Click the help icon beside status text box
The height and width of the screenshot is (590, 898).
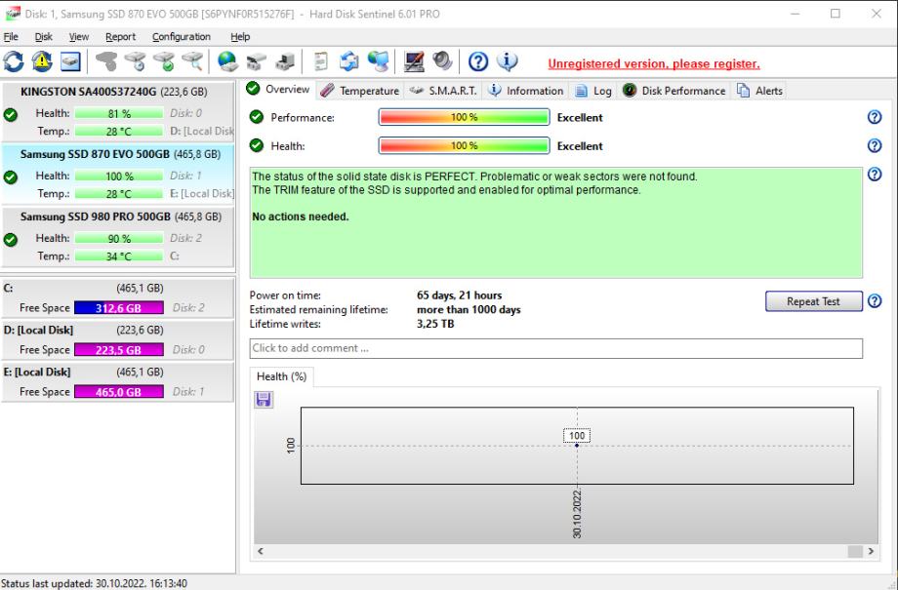tap(875, 174)
